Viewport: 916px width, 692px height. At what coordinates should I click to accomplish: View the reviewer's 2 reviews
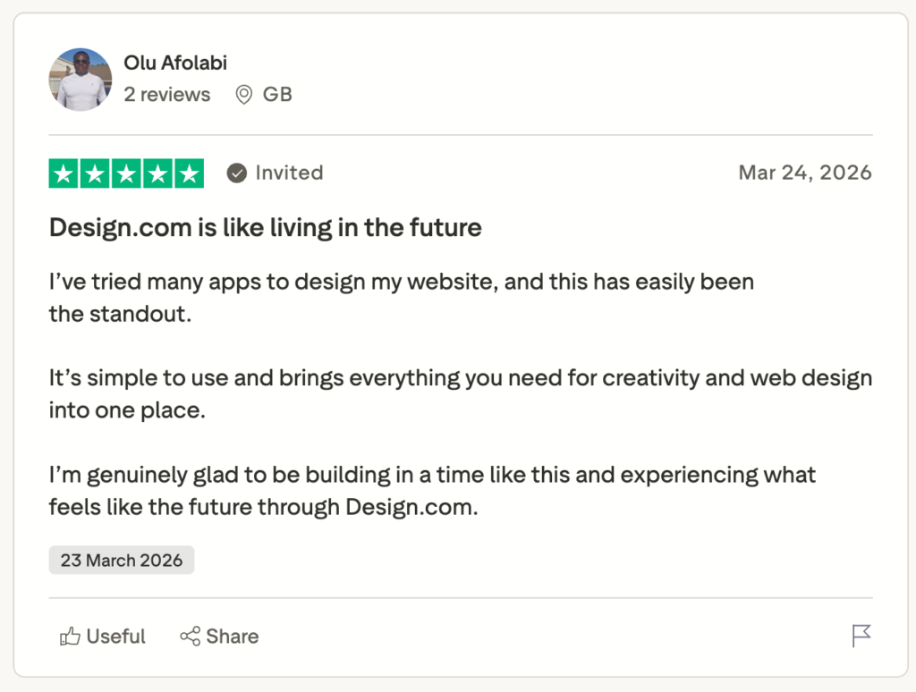point(167,95)
